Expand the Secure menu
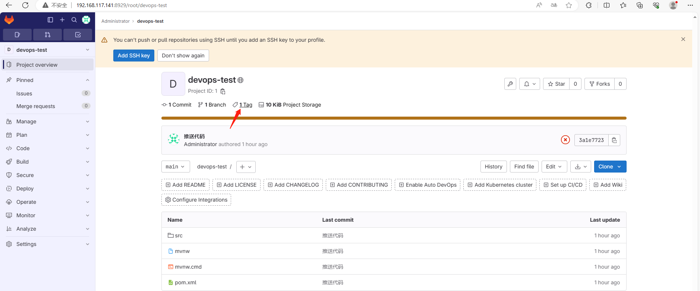 48,175
